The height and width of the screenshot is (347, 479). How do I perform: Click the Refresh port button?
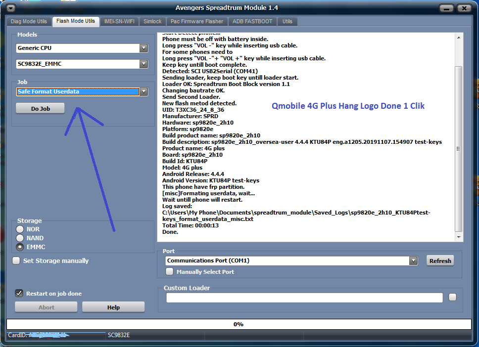coord(440,261)
